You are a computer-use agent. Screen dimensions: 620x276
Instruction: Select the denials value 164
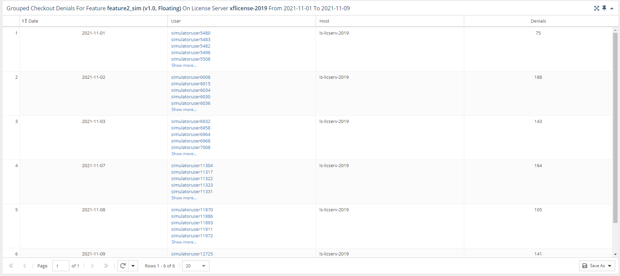coord(538,166)
